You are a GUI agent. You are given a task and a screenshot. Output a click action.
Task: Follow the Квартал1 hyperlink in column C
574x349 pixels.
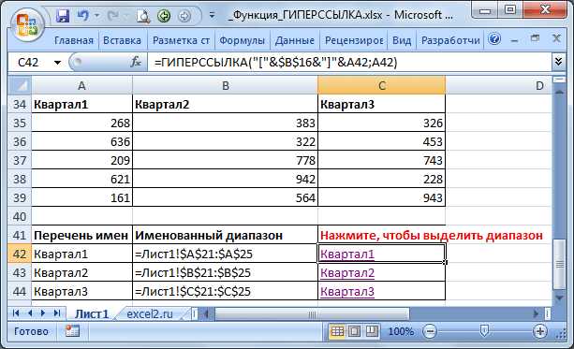click(x=347, y=254)
